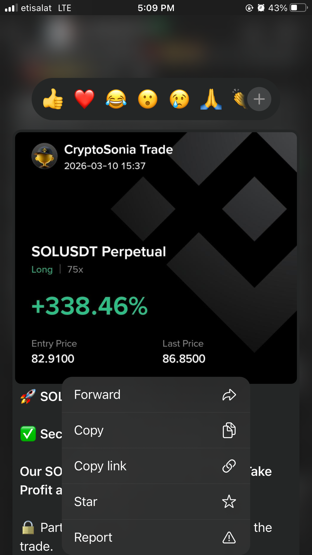Screen dimensions: 312x555
Task: React with the thumbs up emoji
Action: click(x=53, y=99)
